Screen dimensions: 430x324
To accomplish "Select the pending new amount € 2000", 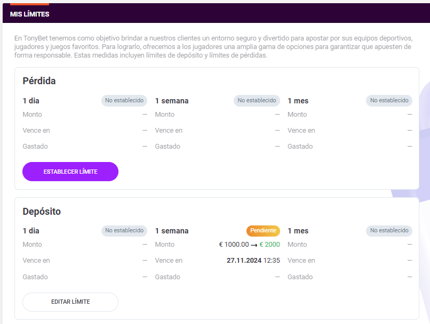I will 269,245.
